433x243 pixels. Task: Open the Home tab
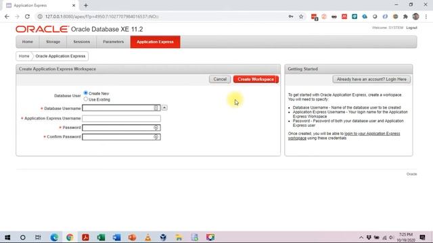click(27, 42)
